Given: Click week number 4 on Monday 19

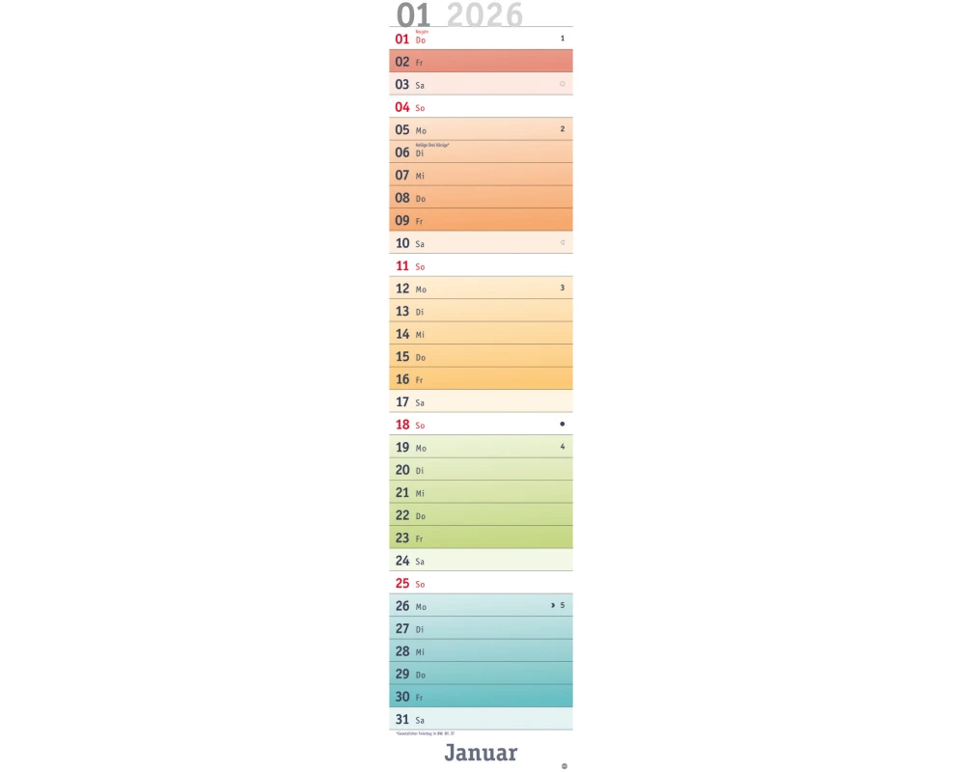Looking at the screenshot, I should [563, 447].
